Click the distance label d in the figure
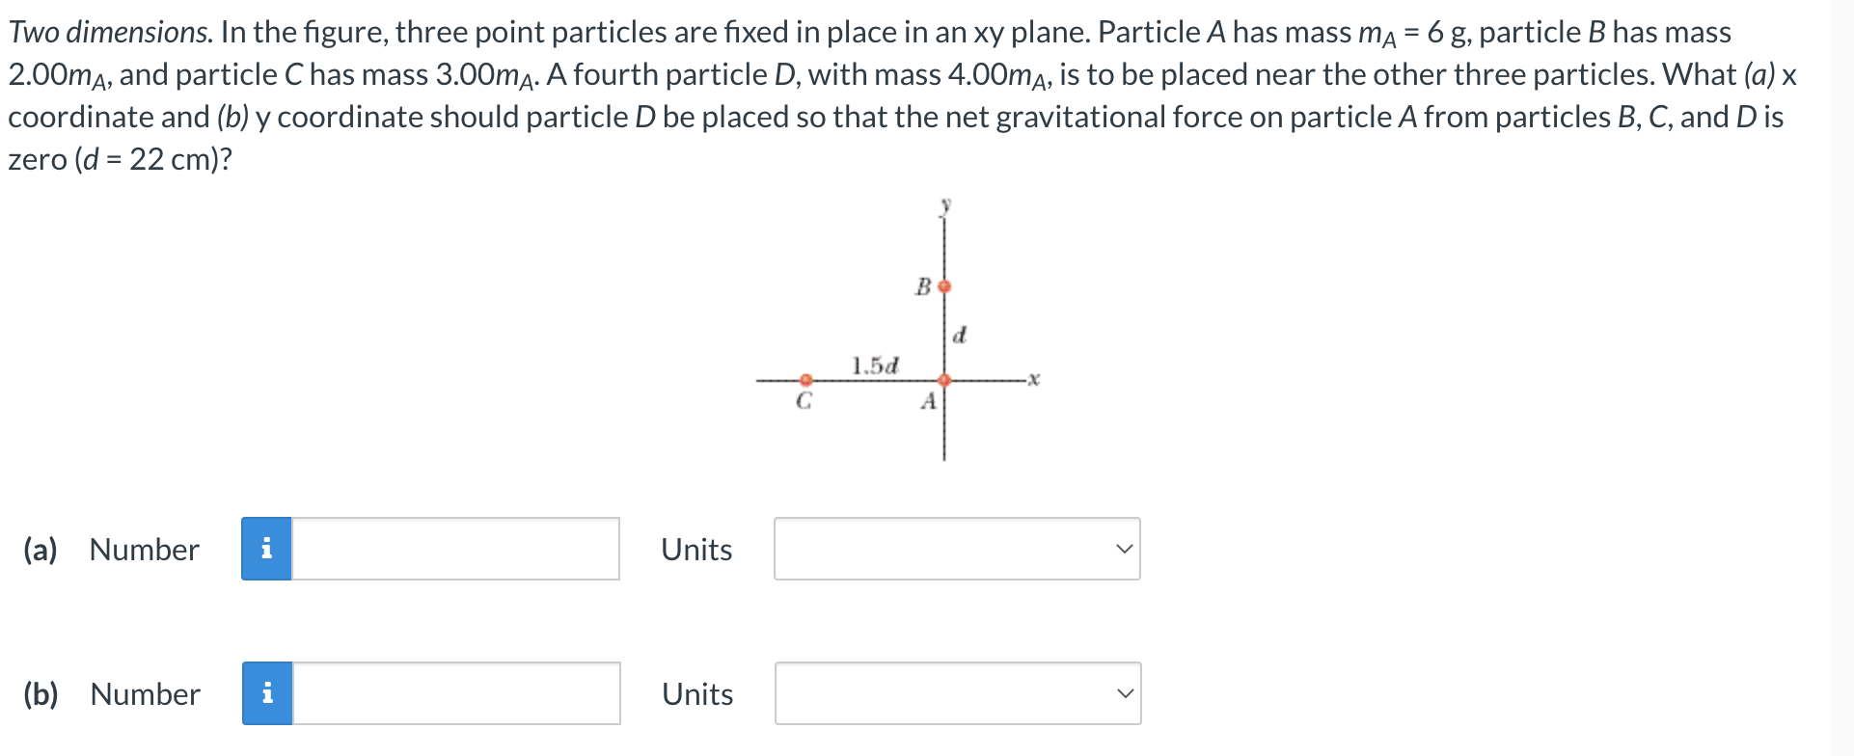This screenshot has height=756, width=1854. click(x=960, y=337)
